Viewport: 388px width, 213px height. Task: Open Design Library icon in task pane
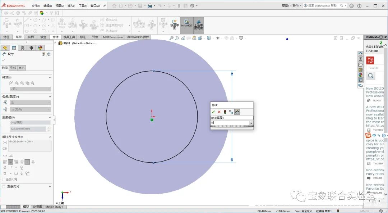click(x=361, y=59)
